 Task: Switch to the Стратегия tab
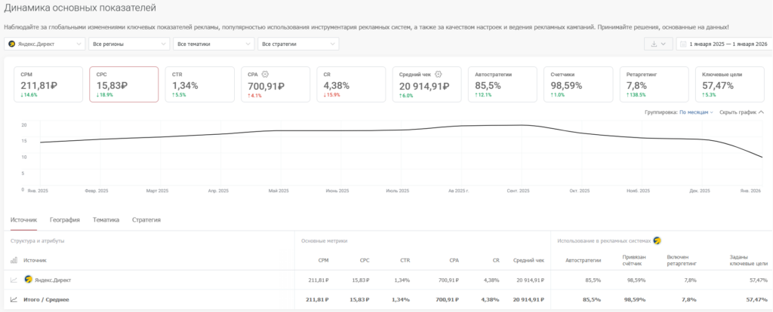pos(146,220)
